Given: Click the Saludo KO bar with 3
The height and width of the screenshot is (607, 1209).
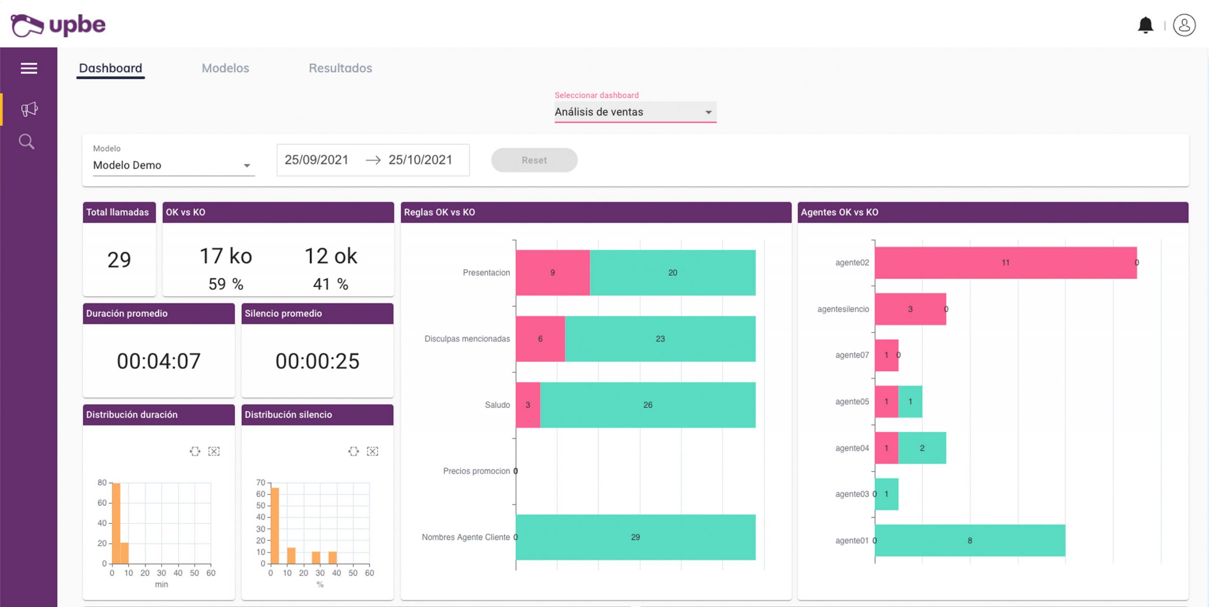Looking at the screenshot, I should [528, 405].
